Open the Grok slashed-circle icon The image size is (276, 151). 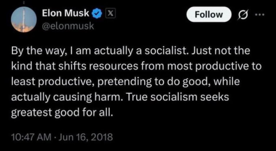coord(243,14)
